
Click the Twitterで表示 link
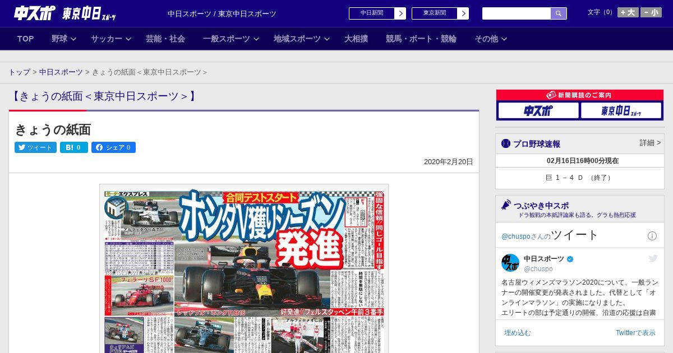coord(635,333)
